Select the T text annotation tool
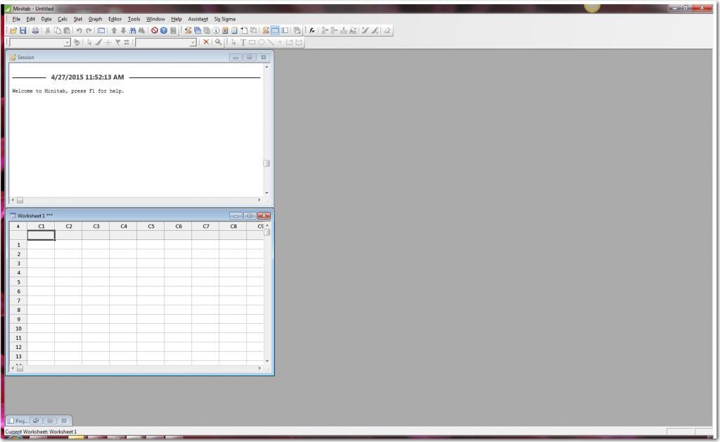Viewport: 720px width, 442px height. (x=243, y=42)
